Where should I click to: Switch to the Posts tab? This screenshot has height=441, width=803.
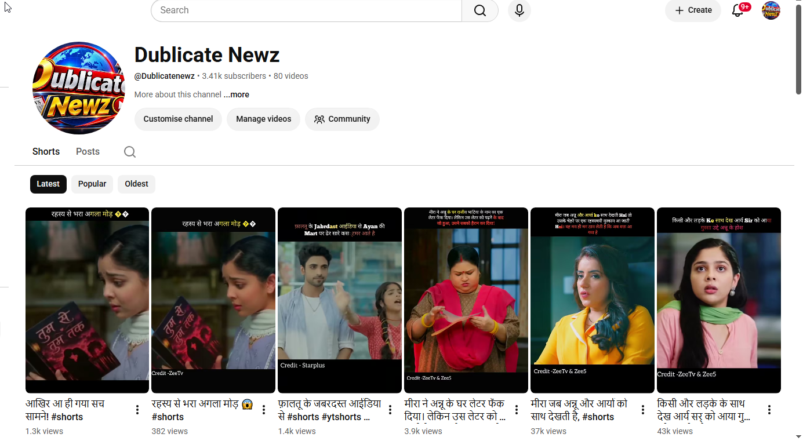[x=88, y=152]
